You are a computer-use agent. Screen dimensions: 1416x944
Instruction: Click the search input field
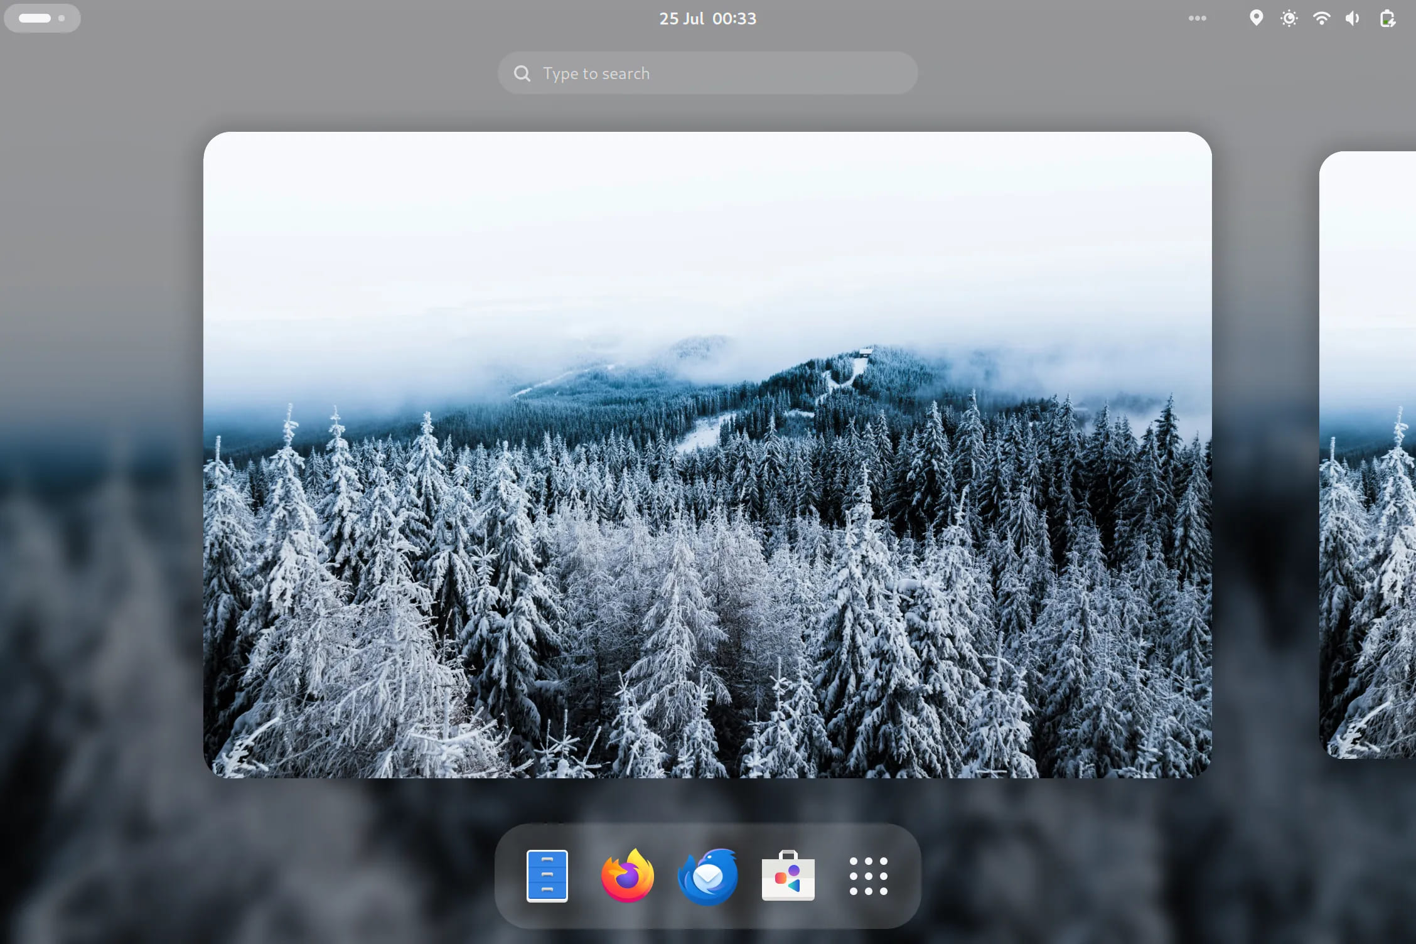point(708,73)
